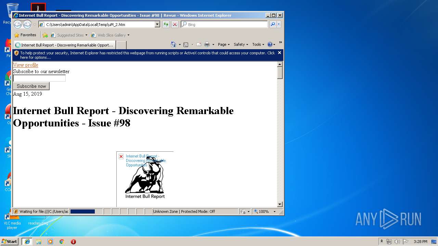Click the RSS Feeds toolbar icon

point(186,44)
